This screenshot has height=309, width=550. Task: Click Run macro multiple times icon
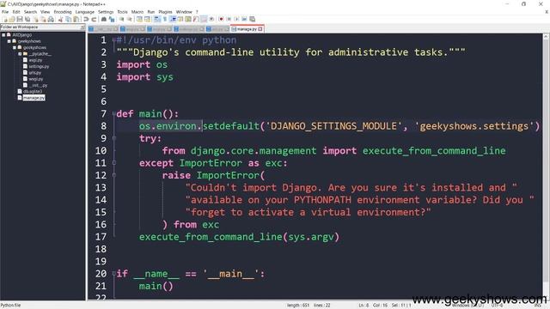click(244, 19)
